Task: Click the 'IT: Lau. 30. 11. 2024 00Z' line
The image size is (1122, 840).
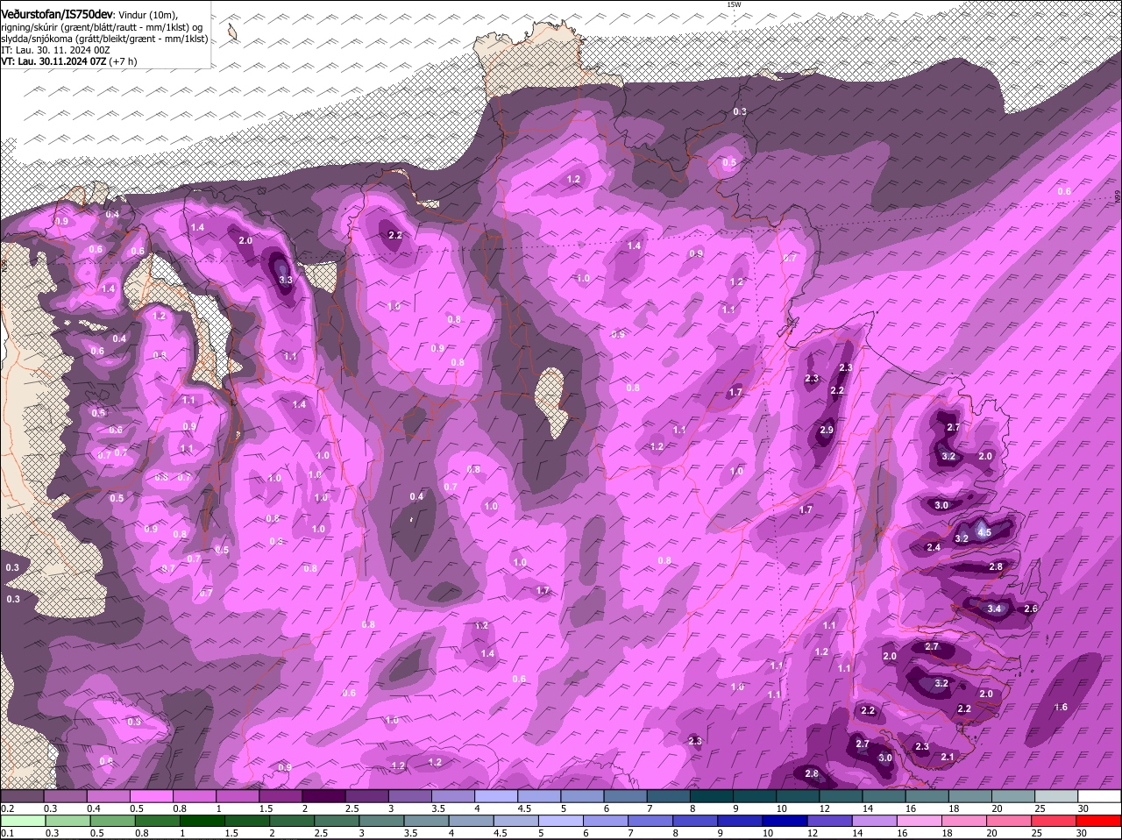Action: (55, 50)
